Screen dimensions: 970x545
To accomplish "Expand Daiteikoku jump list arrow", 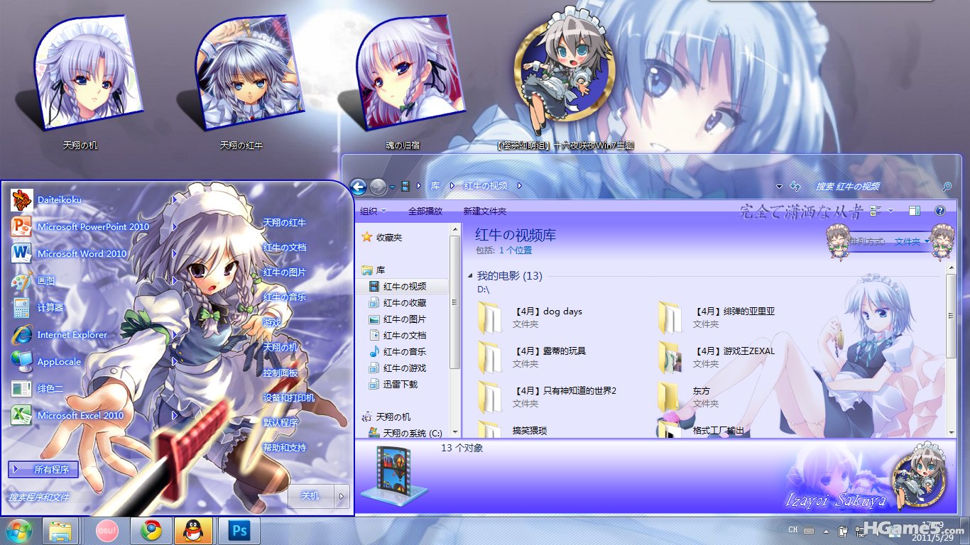I will [x=175, y=200].
